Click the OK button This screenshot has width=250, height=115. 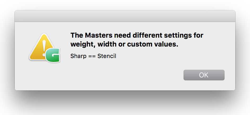point(204,75)
